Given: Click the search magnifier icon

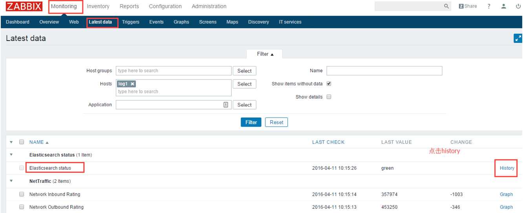Looking at the screenshot, I should [x=446, y=6].
